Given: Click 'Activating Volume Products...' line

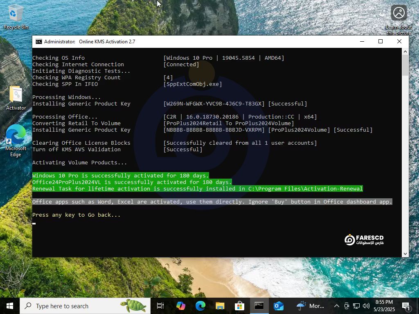Looking at the screenshot, I should [x=80, y=163].
